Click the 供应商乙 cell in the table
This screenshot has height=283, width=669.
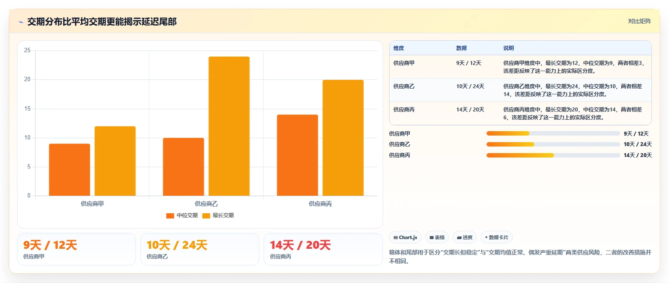point(404,86)
